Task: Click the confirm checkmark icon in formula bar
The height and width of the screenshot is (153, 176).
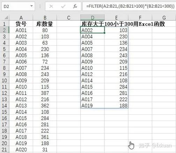Action: [63, 6]
